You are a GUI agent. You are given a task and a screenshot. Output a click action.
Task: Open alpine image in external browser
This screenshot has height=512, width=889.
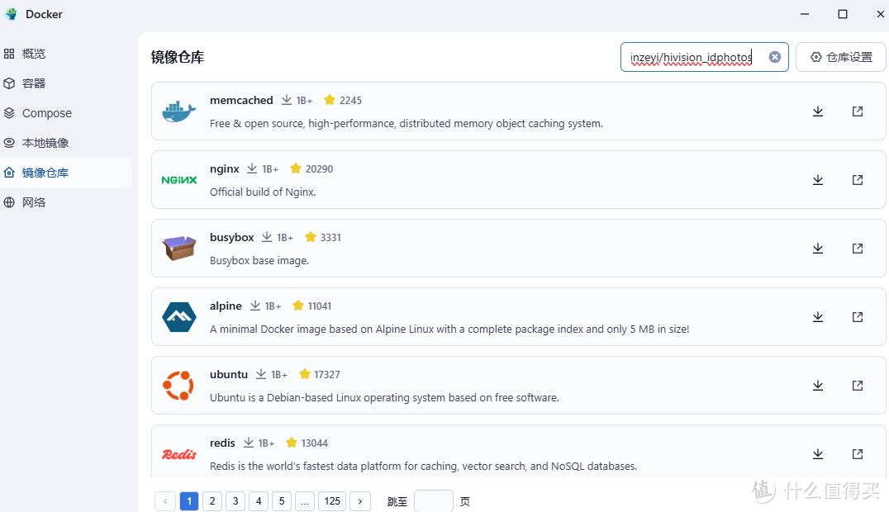click(x=857, y=316)
